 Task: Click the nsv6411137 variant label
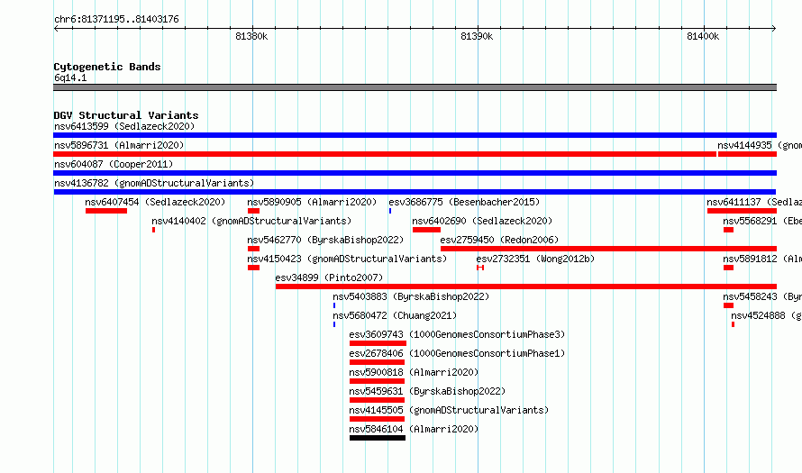pyautogui.click(x=754, y=202)
